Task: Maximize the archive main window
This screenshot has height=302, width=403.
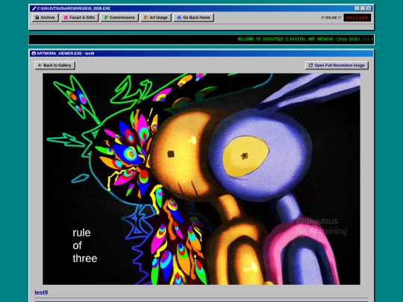Action: 363,8
